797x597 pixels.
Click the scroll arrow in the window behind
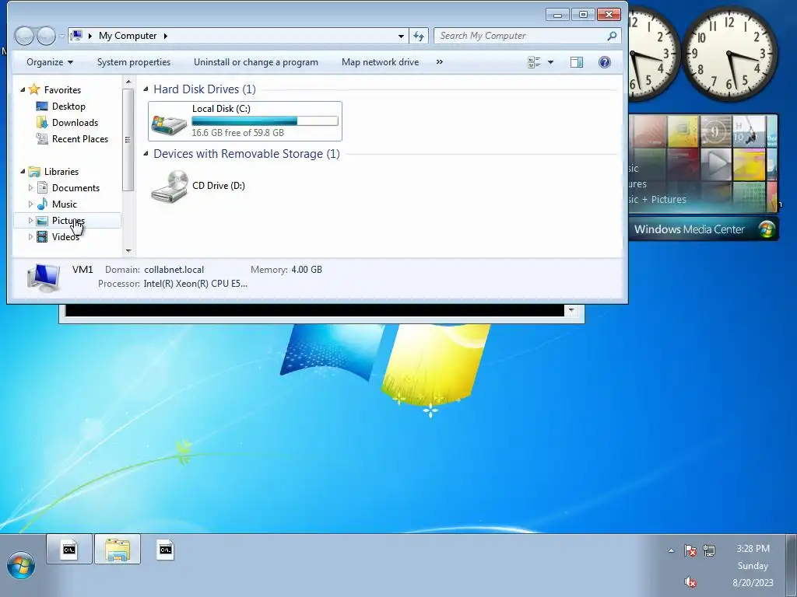click(x=571, y=310)
